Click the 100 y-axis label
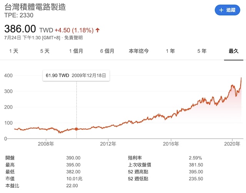Screen dimensions: 246x193 click(8, 123)
